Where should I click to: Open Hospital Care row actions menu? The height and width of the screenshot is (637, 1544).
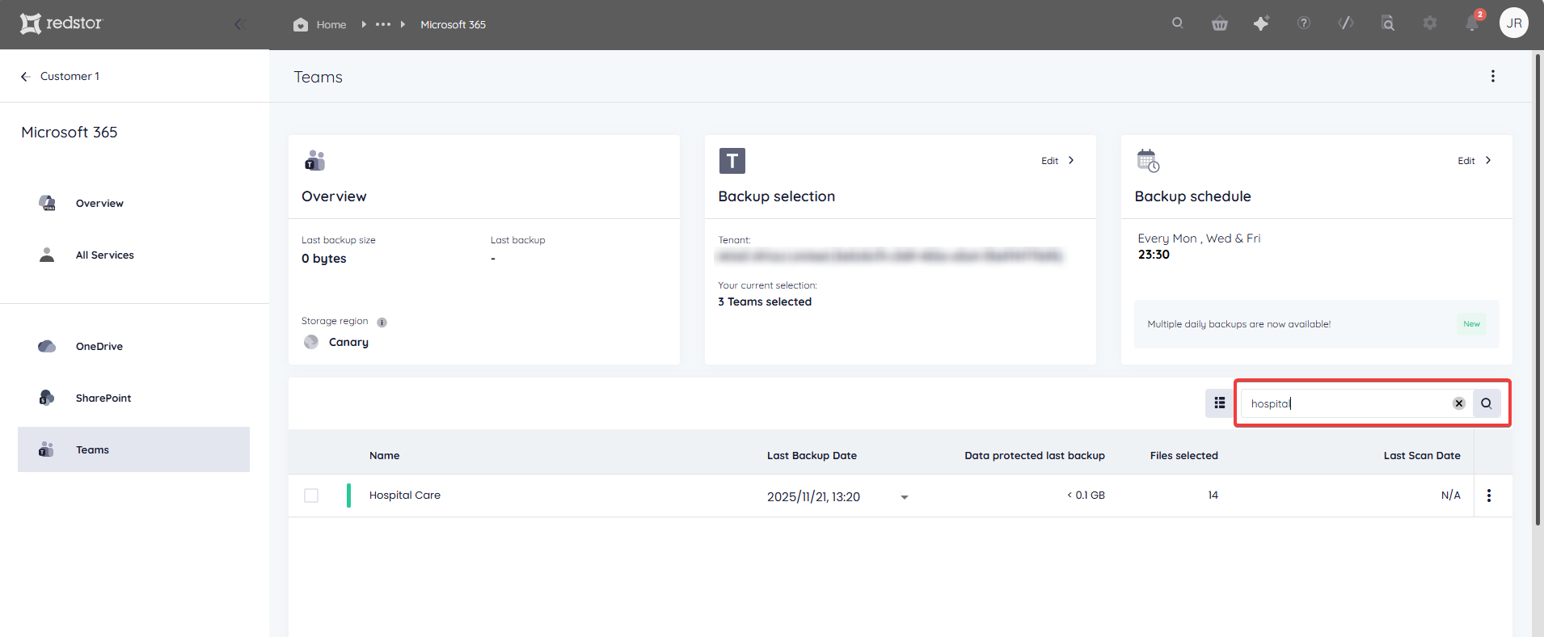[x=1489, y=496]
